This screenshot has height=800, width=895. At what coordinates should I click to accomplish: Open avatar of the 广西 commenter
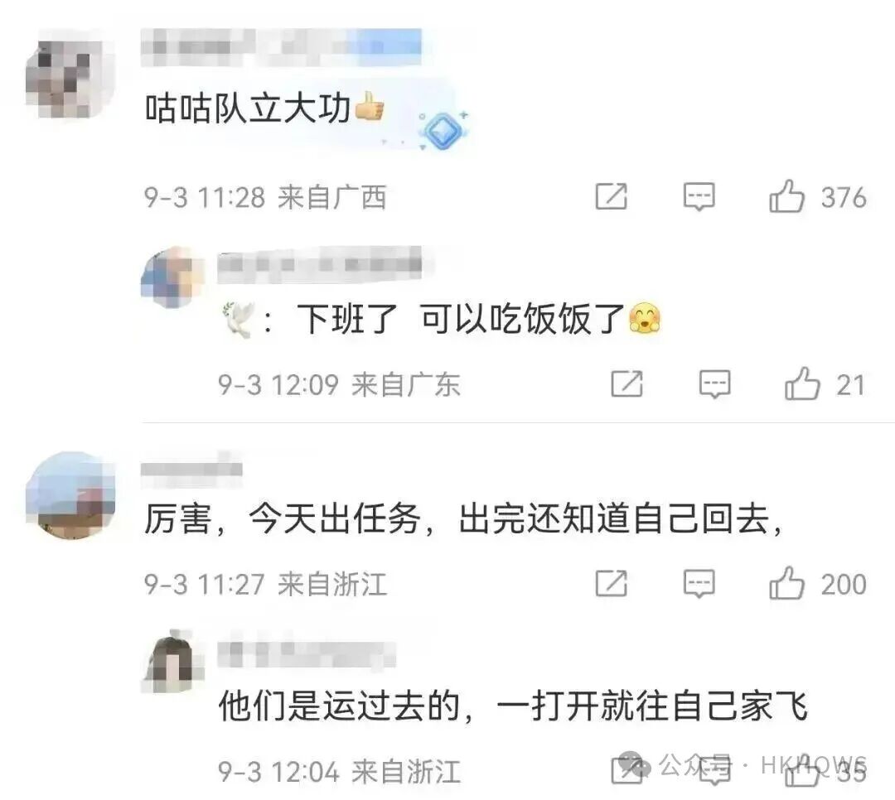point(70,75)
